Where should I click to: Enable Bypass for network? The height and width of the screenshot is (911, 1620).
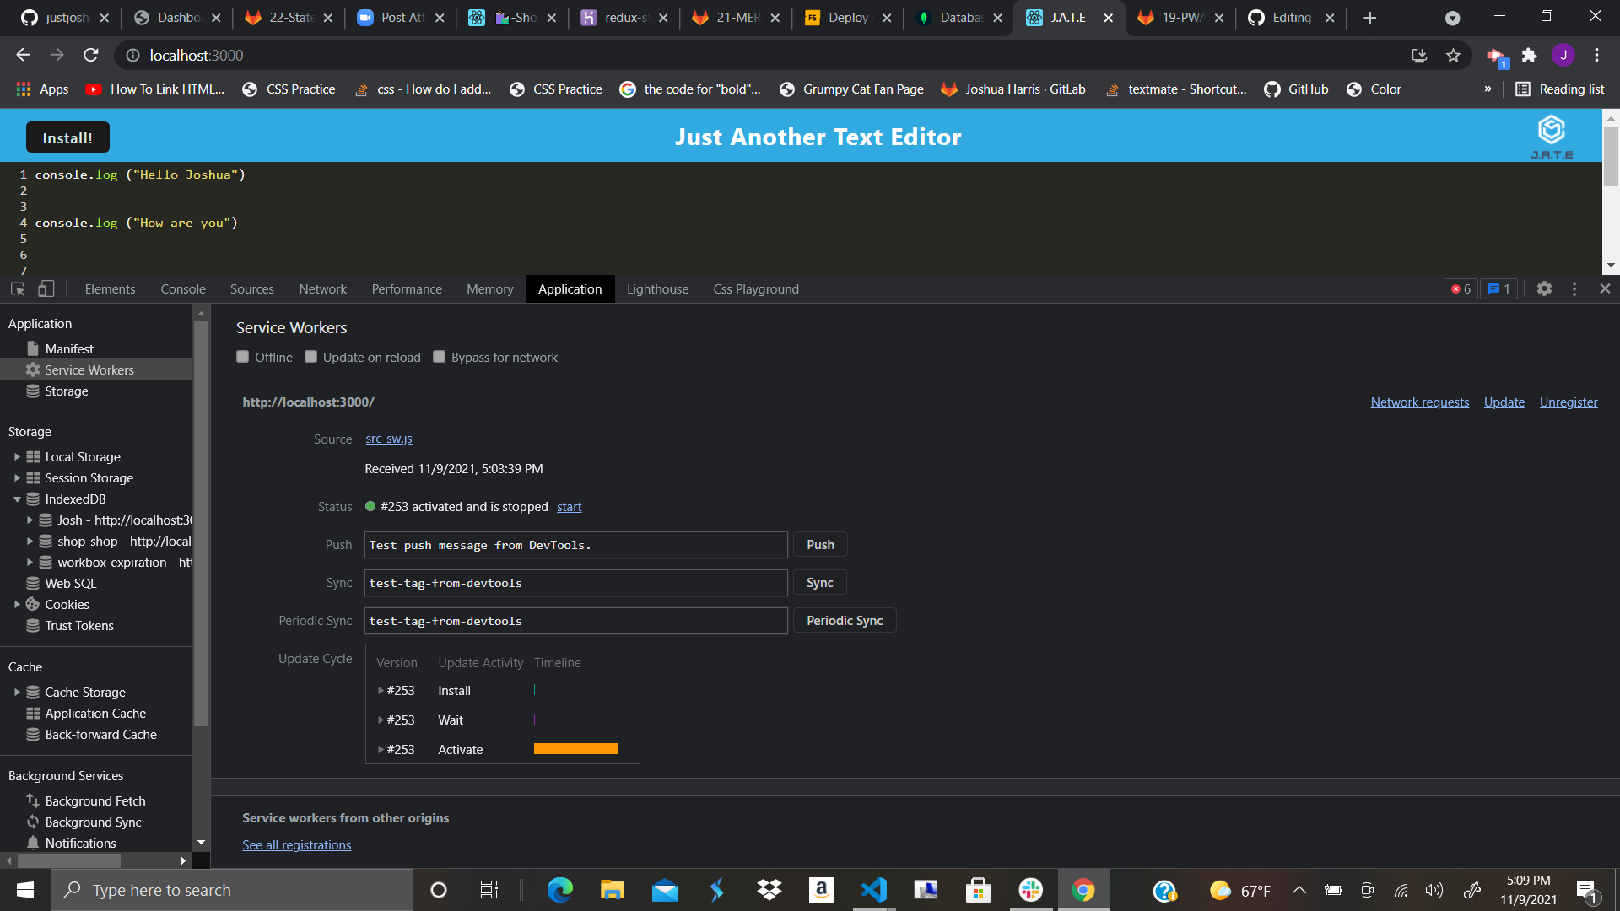439,357
